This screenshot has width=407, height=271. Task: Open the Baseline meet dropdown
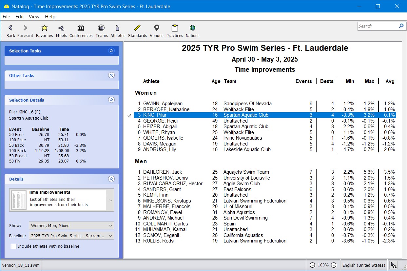click(x=71, y=236)
